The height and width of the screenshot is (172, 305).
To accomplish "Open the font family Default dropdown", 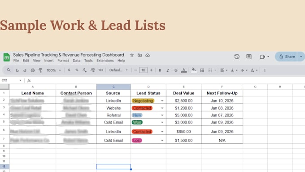I will [x=118, y=70].
